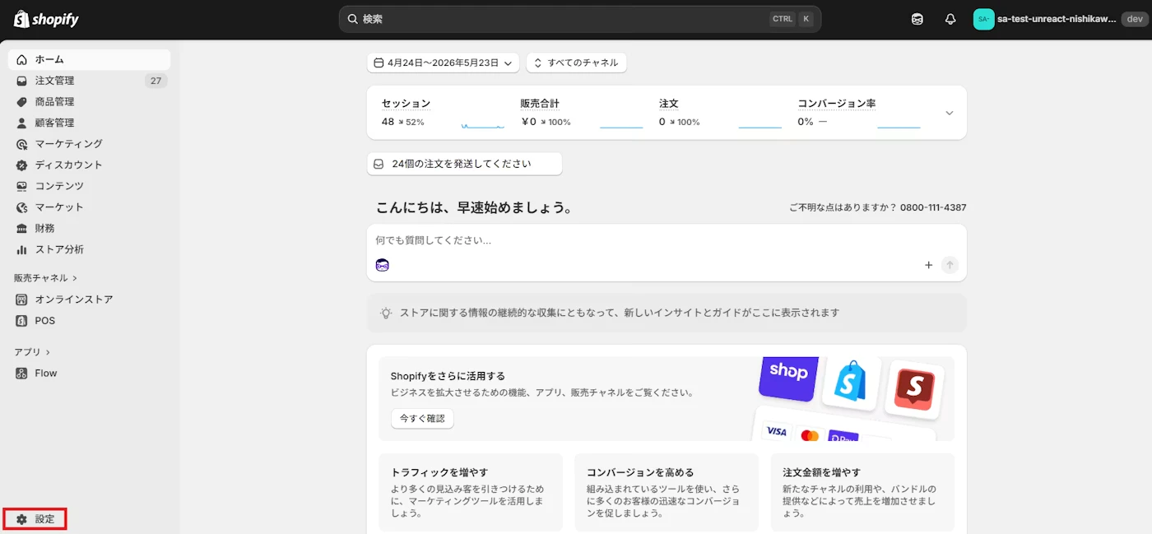Open 財務 in the sidebar
Viewport: 1152px width, 534px height.
[89, 228]
